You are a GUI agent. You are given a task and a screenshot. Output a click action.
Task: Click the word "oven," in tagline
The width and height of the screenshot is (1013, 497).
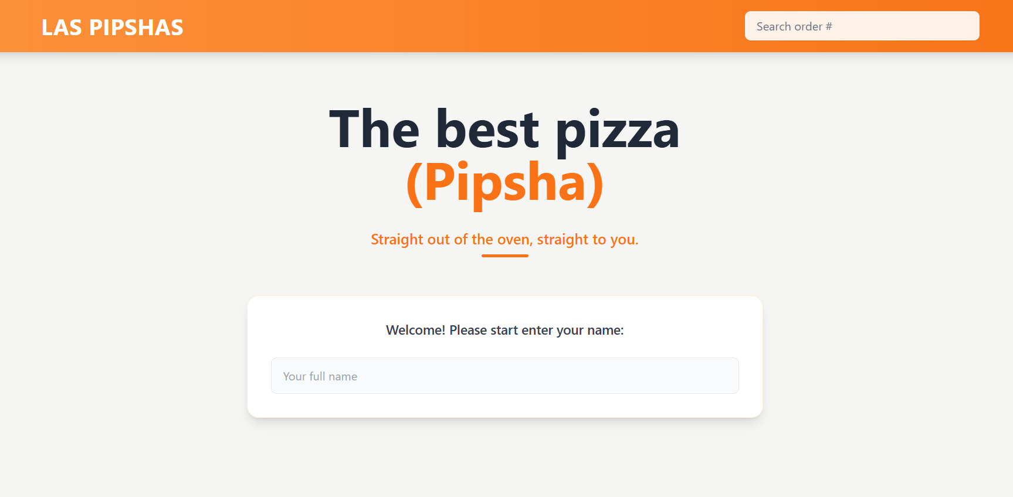[x=514, y=240]
